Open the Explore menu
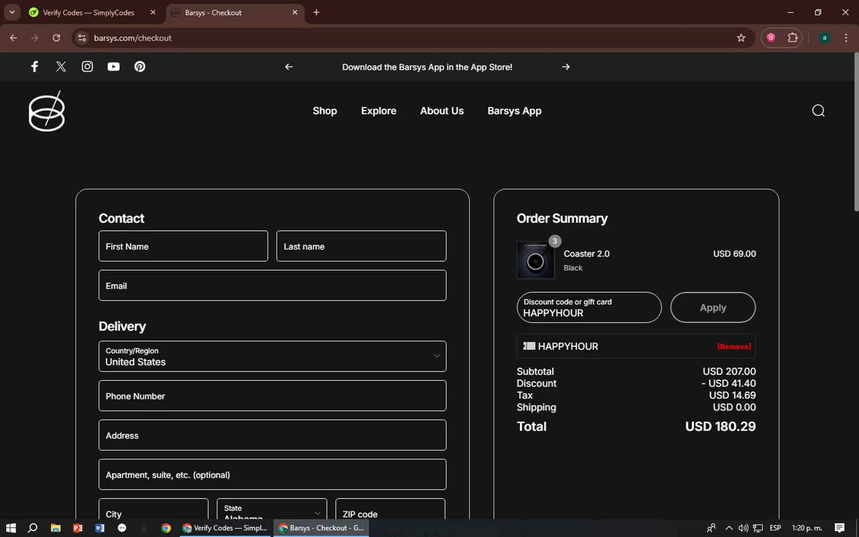The height and width of the screenshot is (537, 859). pyautogui.click(x=379, y=111)
